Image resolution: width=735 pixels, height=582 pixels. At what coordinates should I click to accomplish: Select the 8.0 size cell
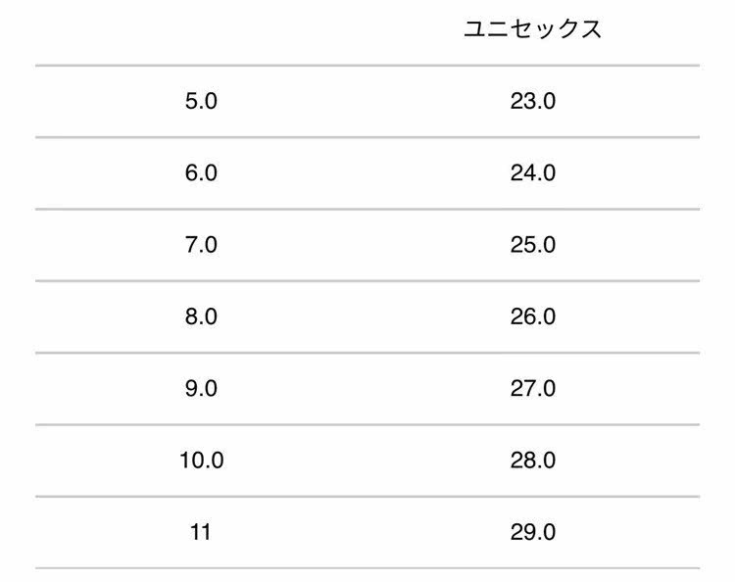click(201, 316)
